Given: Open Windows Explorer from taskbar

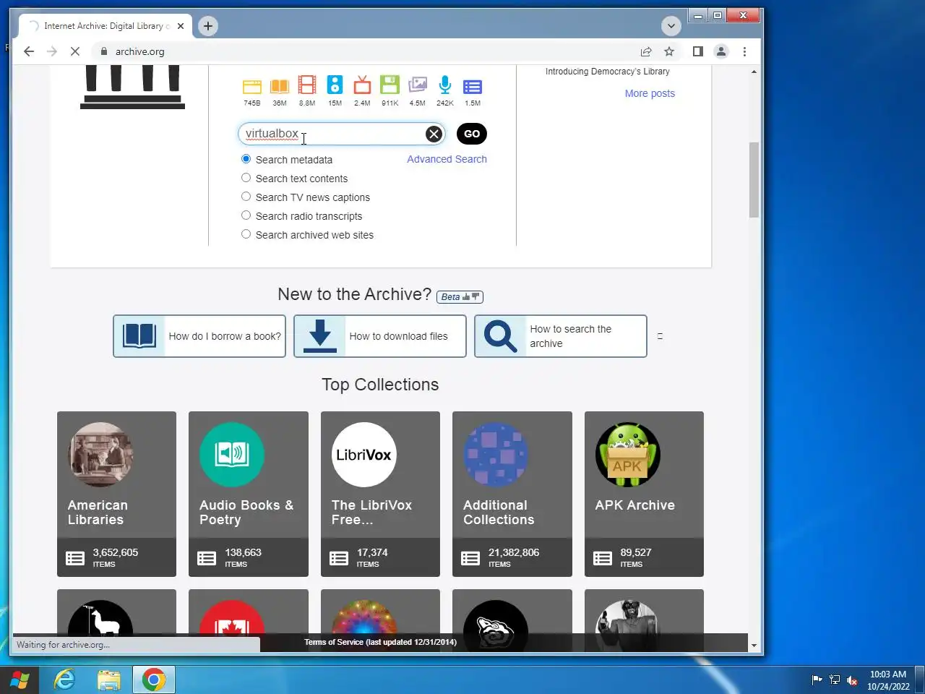Looking at the screenshot, I should click(109, 680).
